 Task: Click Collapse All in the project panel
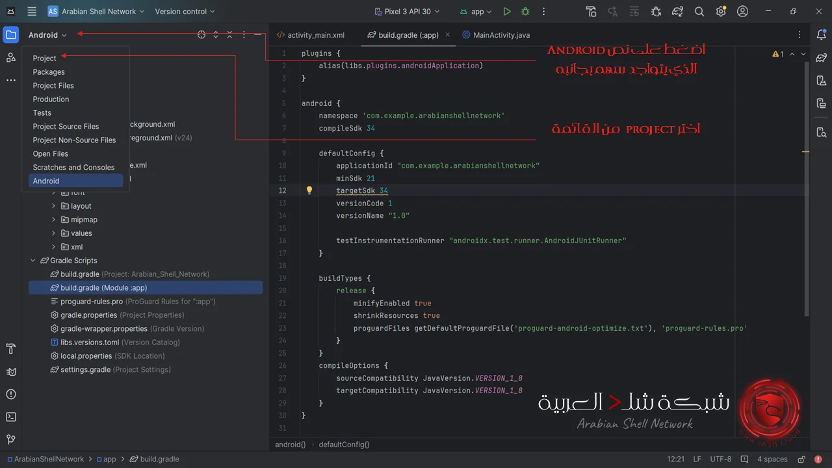coord(229,35)
